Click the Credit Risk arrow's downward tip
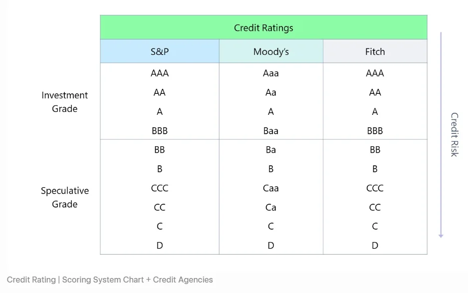Viewport: 468px width, 293px height. coord(441,236)
